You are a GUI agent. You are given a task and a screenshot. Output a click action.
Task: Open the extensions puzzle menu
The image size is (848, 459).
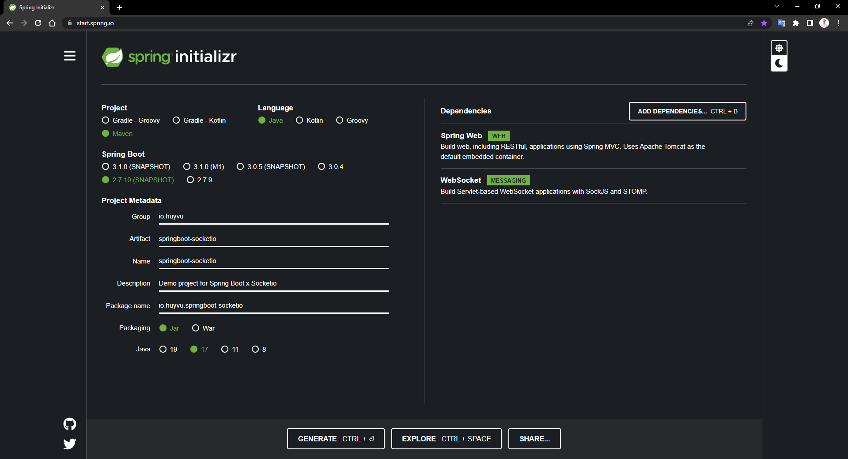(796, 23)
